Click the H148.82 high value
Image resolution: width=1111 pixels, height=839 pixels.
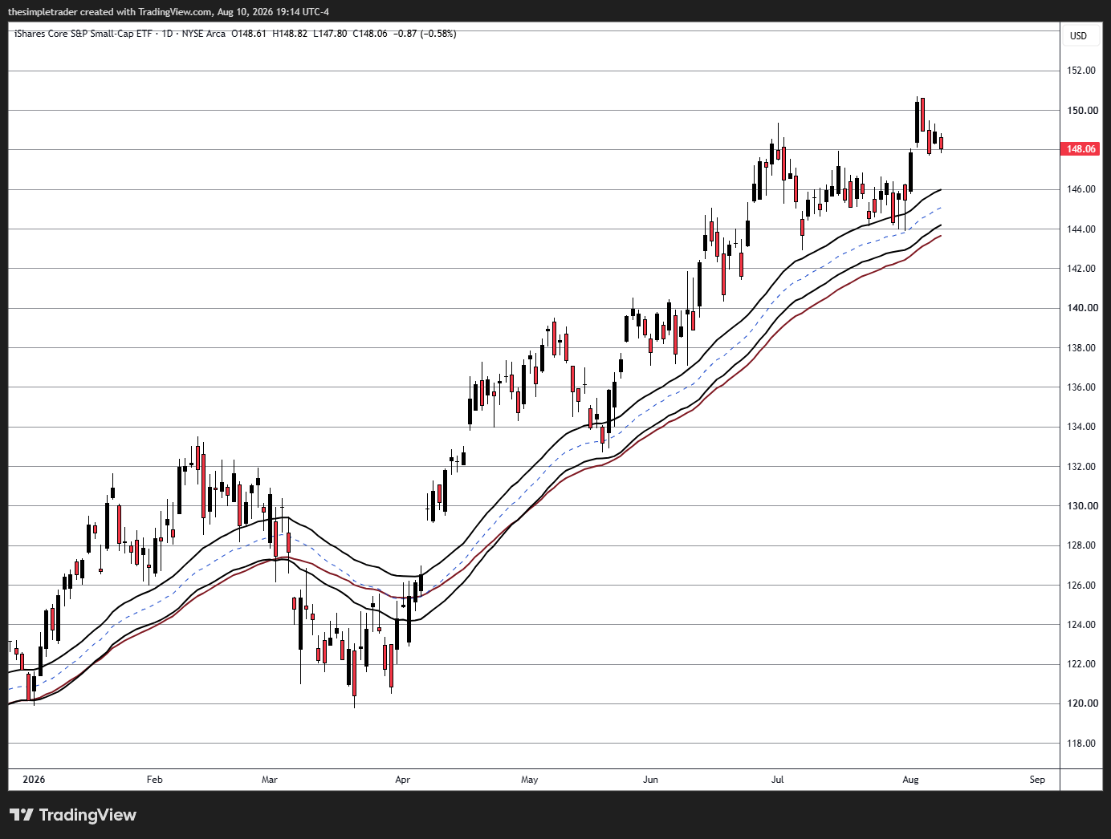click(290, 34)
